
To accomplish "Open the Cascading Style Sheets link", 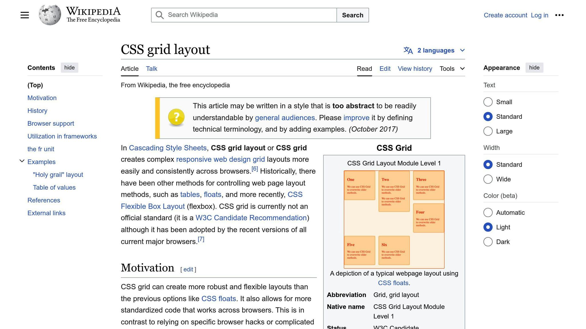I will click(168, 148).
